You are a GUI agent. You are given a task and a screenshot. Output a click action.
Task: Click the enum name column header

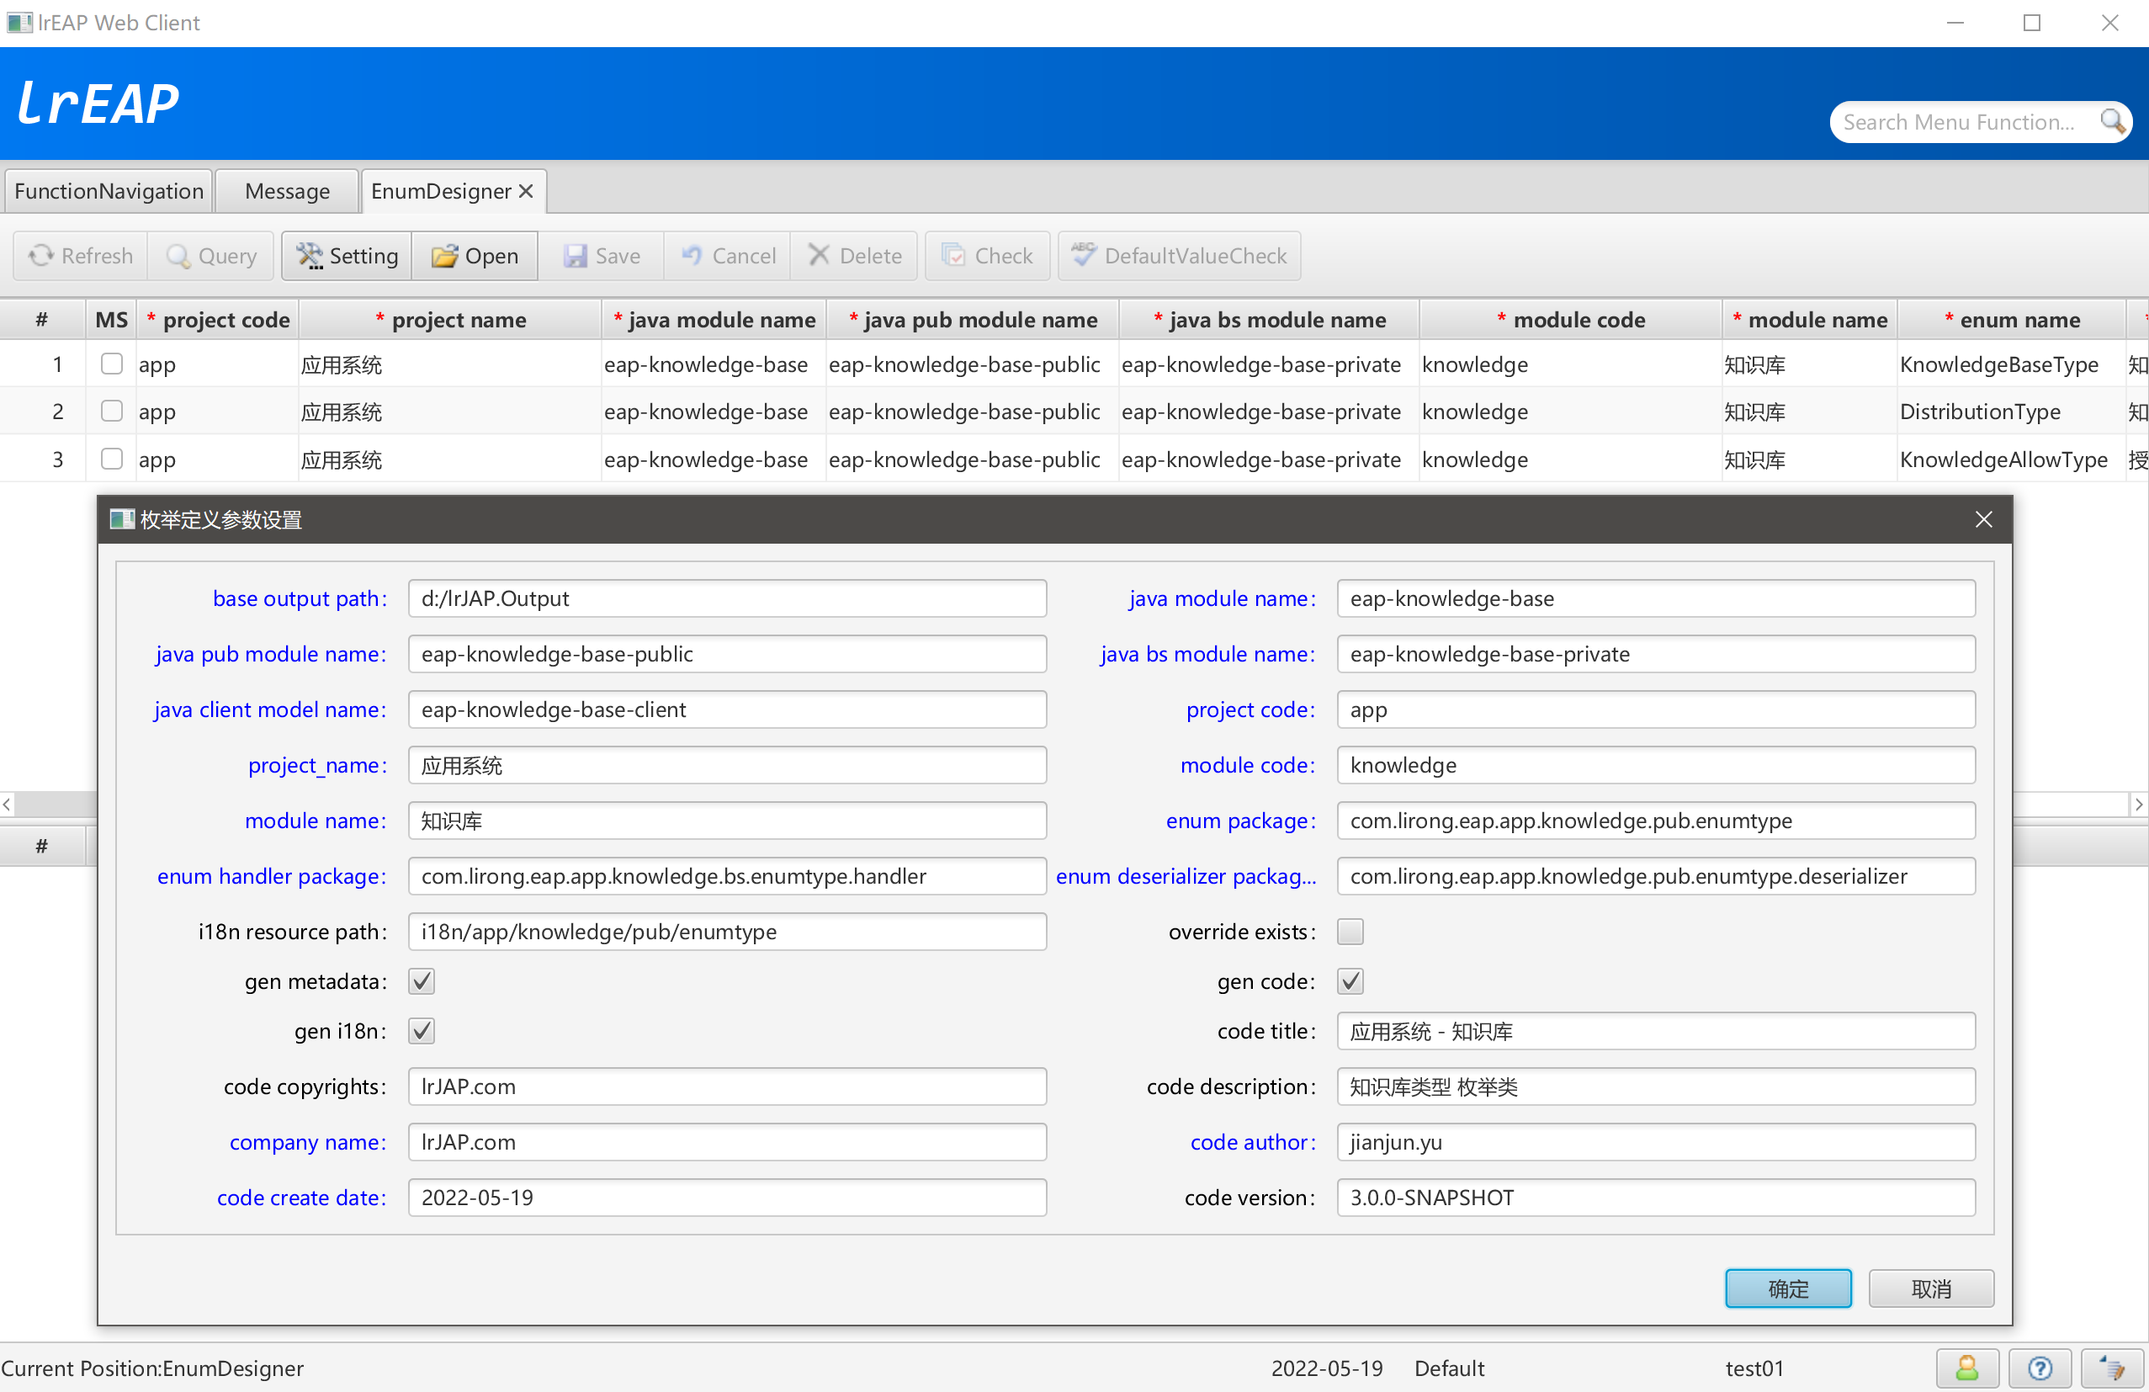click(2012, 320)
